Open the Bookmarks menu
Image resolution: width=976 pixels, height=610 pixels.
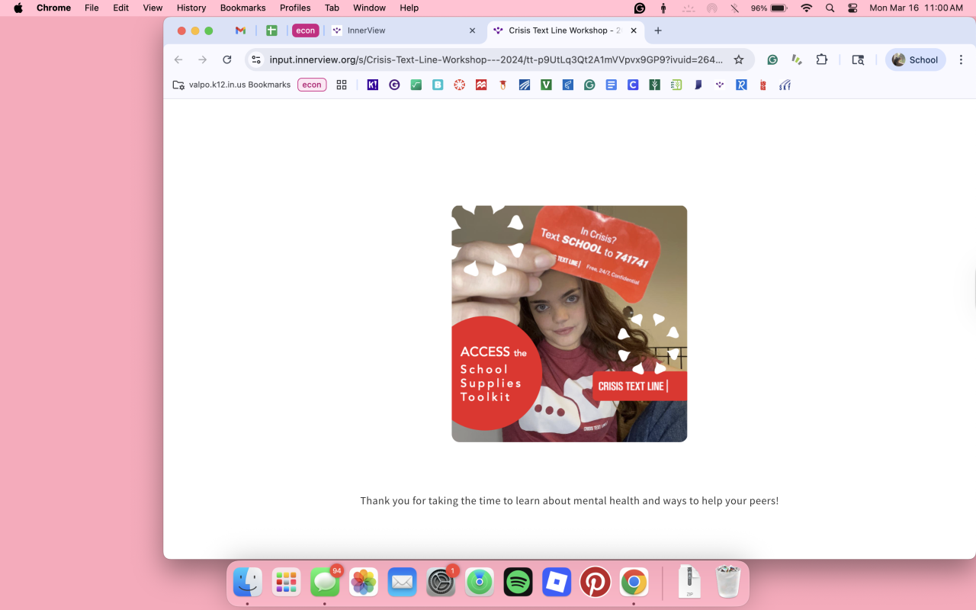point(242,8)
